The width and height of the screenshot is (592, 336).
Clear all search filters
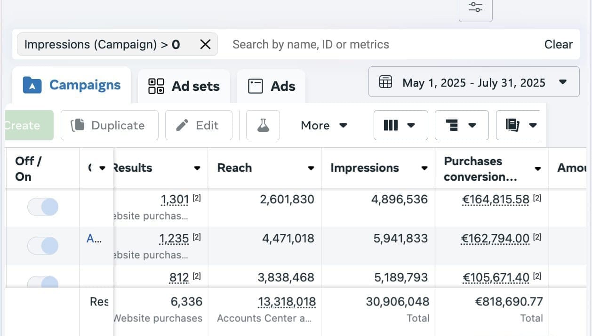(x=558, y=44)
